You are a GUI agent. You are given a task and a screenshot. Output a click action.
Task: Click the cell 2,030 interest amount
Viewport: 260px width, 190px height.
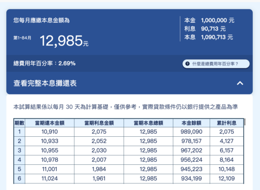coord(99,151)
